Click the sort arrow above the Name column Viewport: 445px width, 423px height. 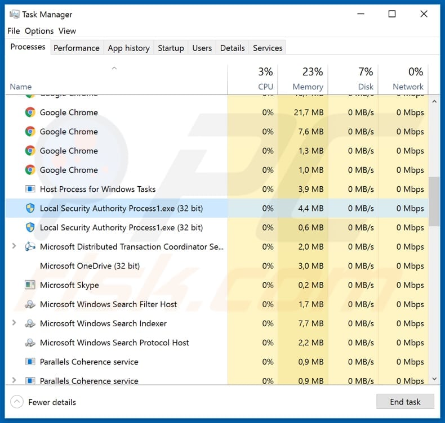point(114,68)
